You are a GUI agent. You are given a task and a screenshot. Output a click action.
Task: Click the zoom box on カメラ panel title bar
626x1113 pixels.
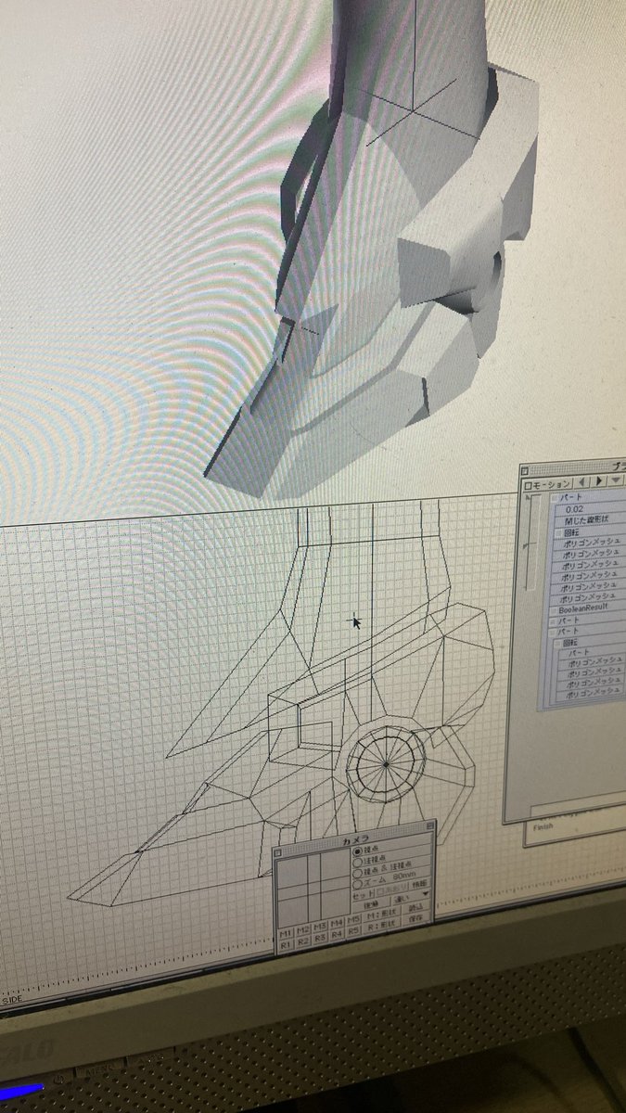click(x=430, y=825)
